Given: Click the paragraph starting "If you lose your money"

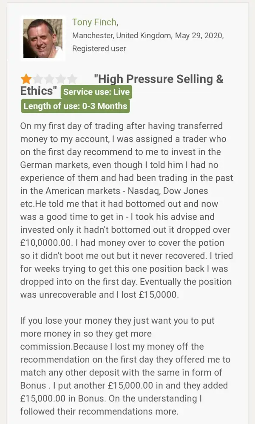Looking at the screenshot, I should pyautogui.click(x=126, y=366).
